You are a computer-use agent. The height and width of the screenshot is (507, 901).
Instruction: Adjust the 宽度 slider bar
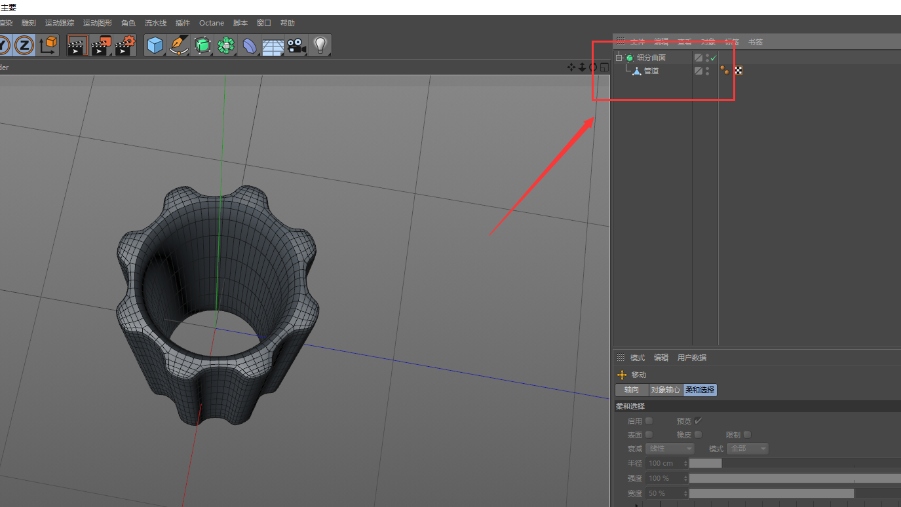click(795, 493)
